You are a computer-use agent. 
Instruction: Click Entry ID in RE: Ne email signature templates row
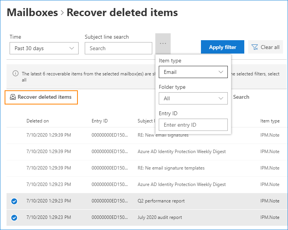coord(110,168)
